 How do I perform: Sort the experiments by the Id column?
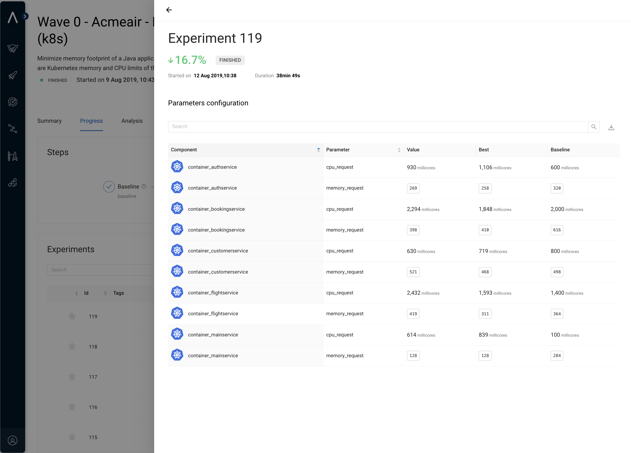click(x=105, y=293)
